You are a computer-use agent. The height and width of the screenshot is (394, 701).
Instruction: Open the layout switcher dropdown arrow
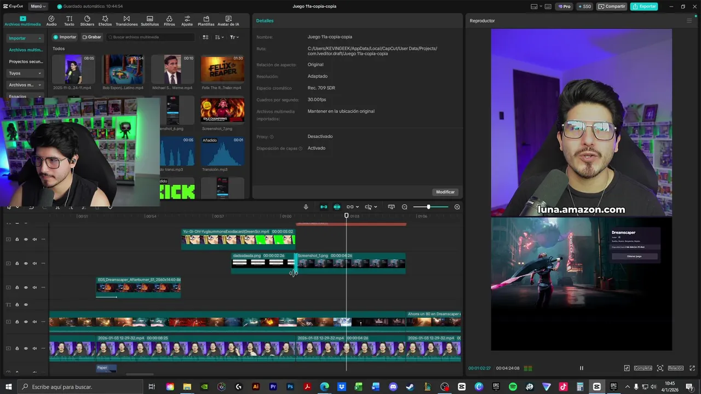542,7
